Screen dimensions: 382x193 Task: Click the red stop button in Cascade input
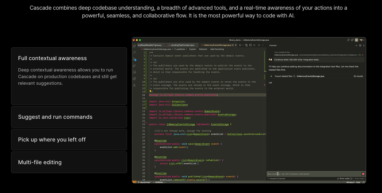click(363, 174)
